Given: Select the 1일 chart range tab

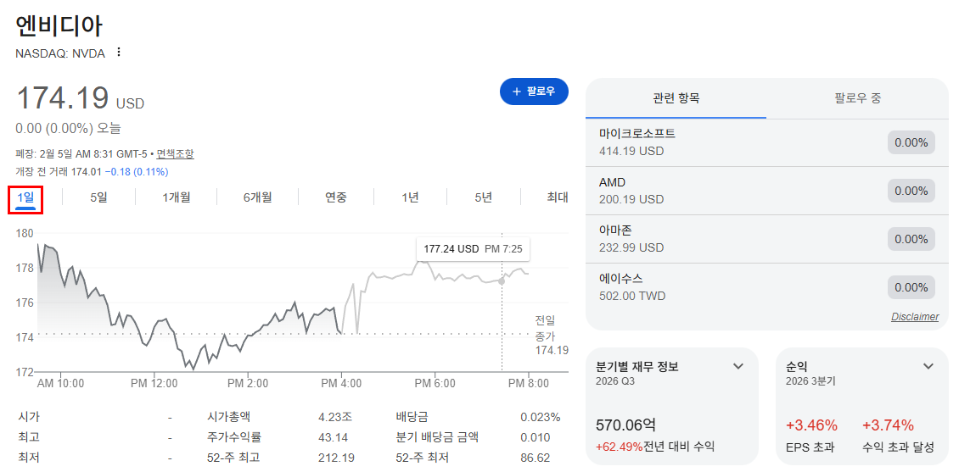Looking at the screenshot, I should tap(25, 197).
